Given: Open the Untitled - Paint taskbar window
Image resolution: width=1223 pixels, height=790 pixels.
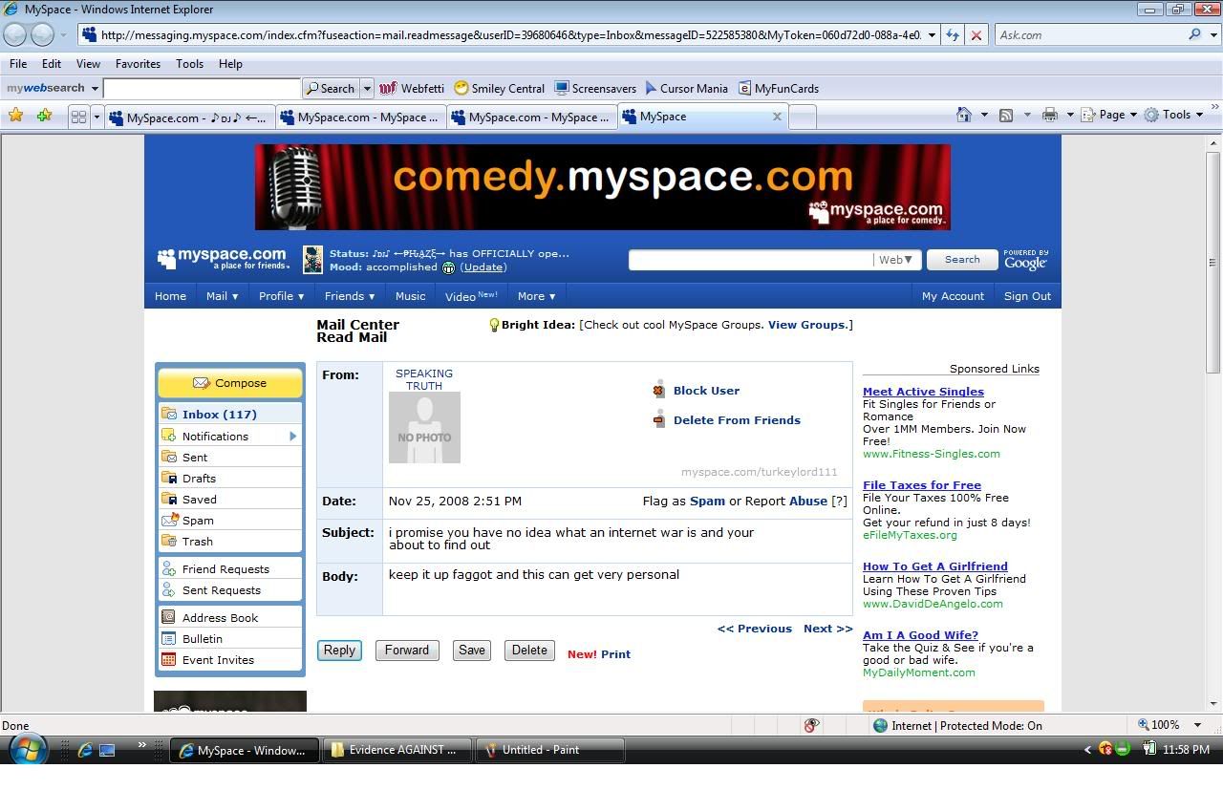Looking at the screenshot, I should (x=551, y=750).
